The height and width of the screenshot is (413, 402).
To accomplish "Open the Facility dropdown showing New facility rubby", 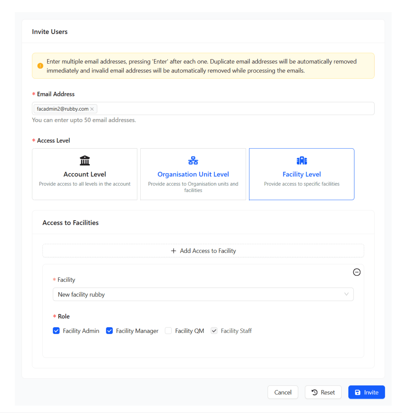I will [x=196, y=294].
